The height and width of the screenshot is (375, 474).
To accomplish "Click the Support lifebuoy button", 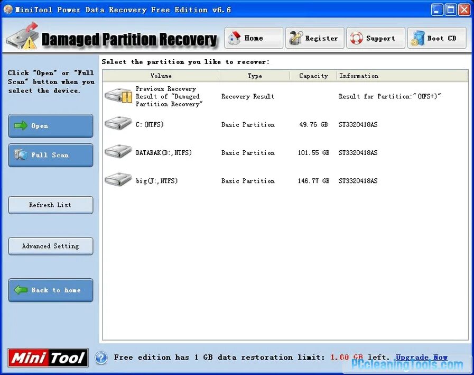I will pos(376,38).
